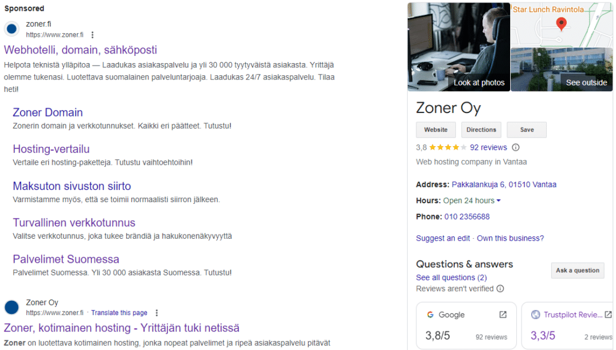Click the zoner.fi favicon in the sponsored ad
The image size is (616, 350).
tap(11, 29)
